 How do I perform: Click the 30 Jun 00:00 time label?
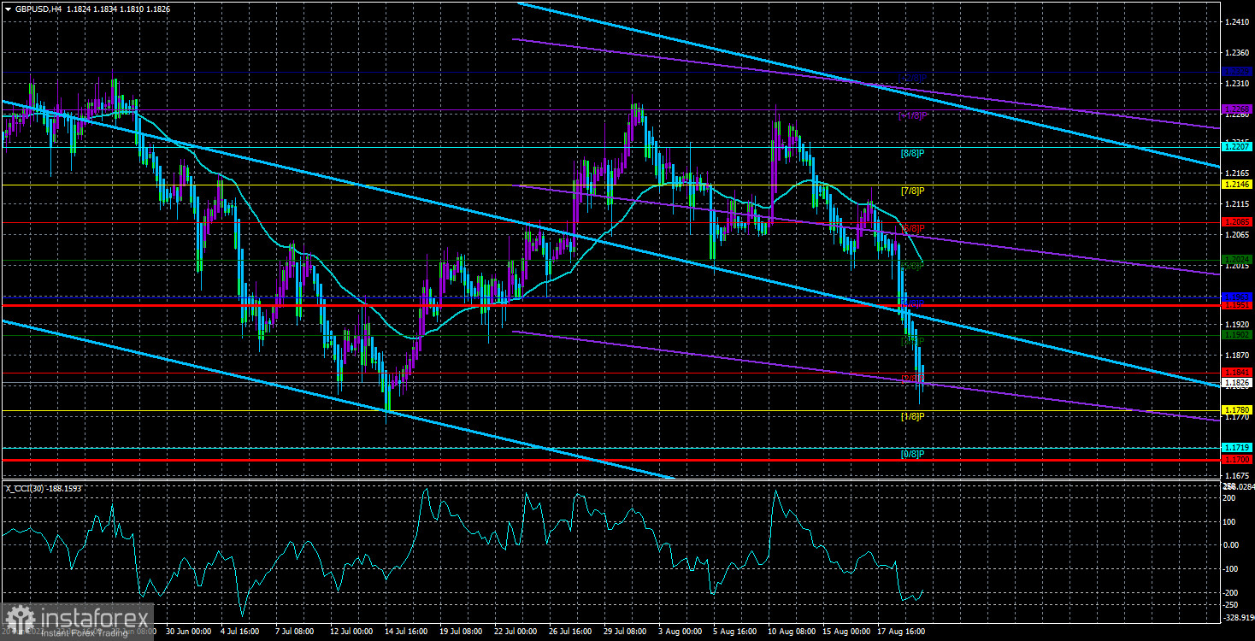click(189, 631)
